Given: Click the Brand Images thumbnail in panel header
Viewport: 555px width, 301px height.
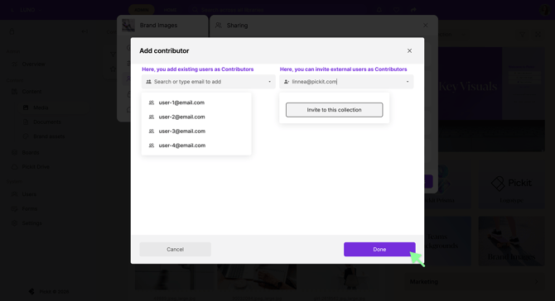Looking at the screenshot, I should [128, 26].
